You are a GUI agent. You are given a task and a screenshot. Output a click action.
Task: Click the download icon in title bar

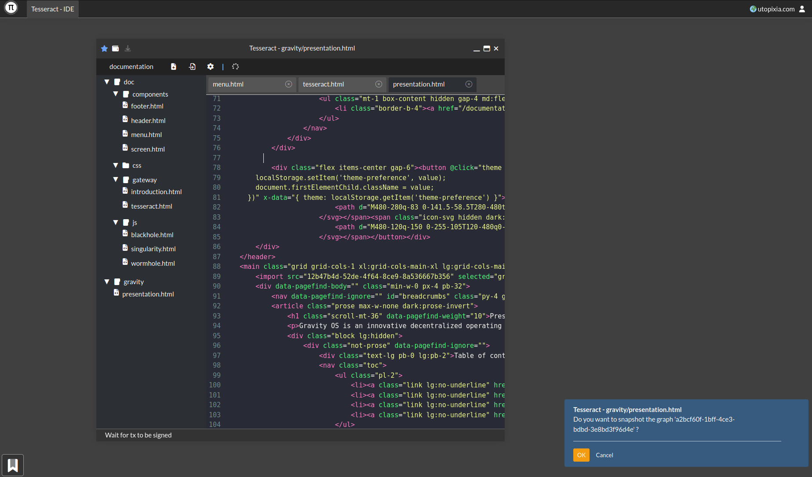pyautogui.click(x=127, y=48)
